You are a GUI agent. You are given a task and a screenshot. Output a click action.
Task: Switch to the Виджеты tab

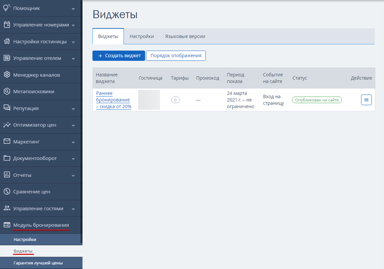pos(108,36)
